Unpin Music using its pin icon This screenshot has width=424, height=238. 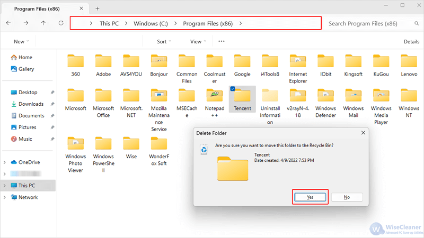[52, 139]
